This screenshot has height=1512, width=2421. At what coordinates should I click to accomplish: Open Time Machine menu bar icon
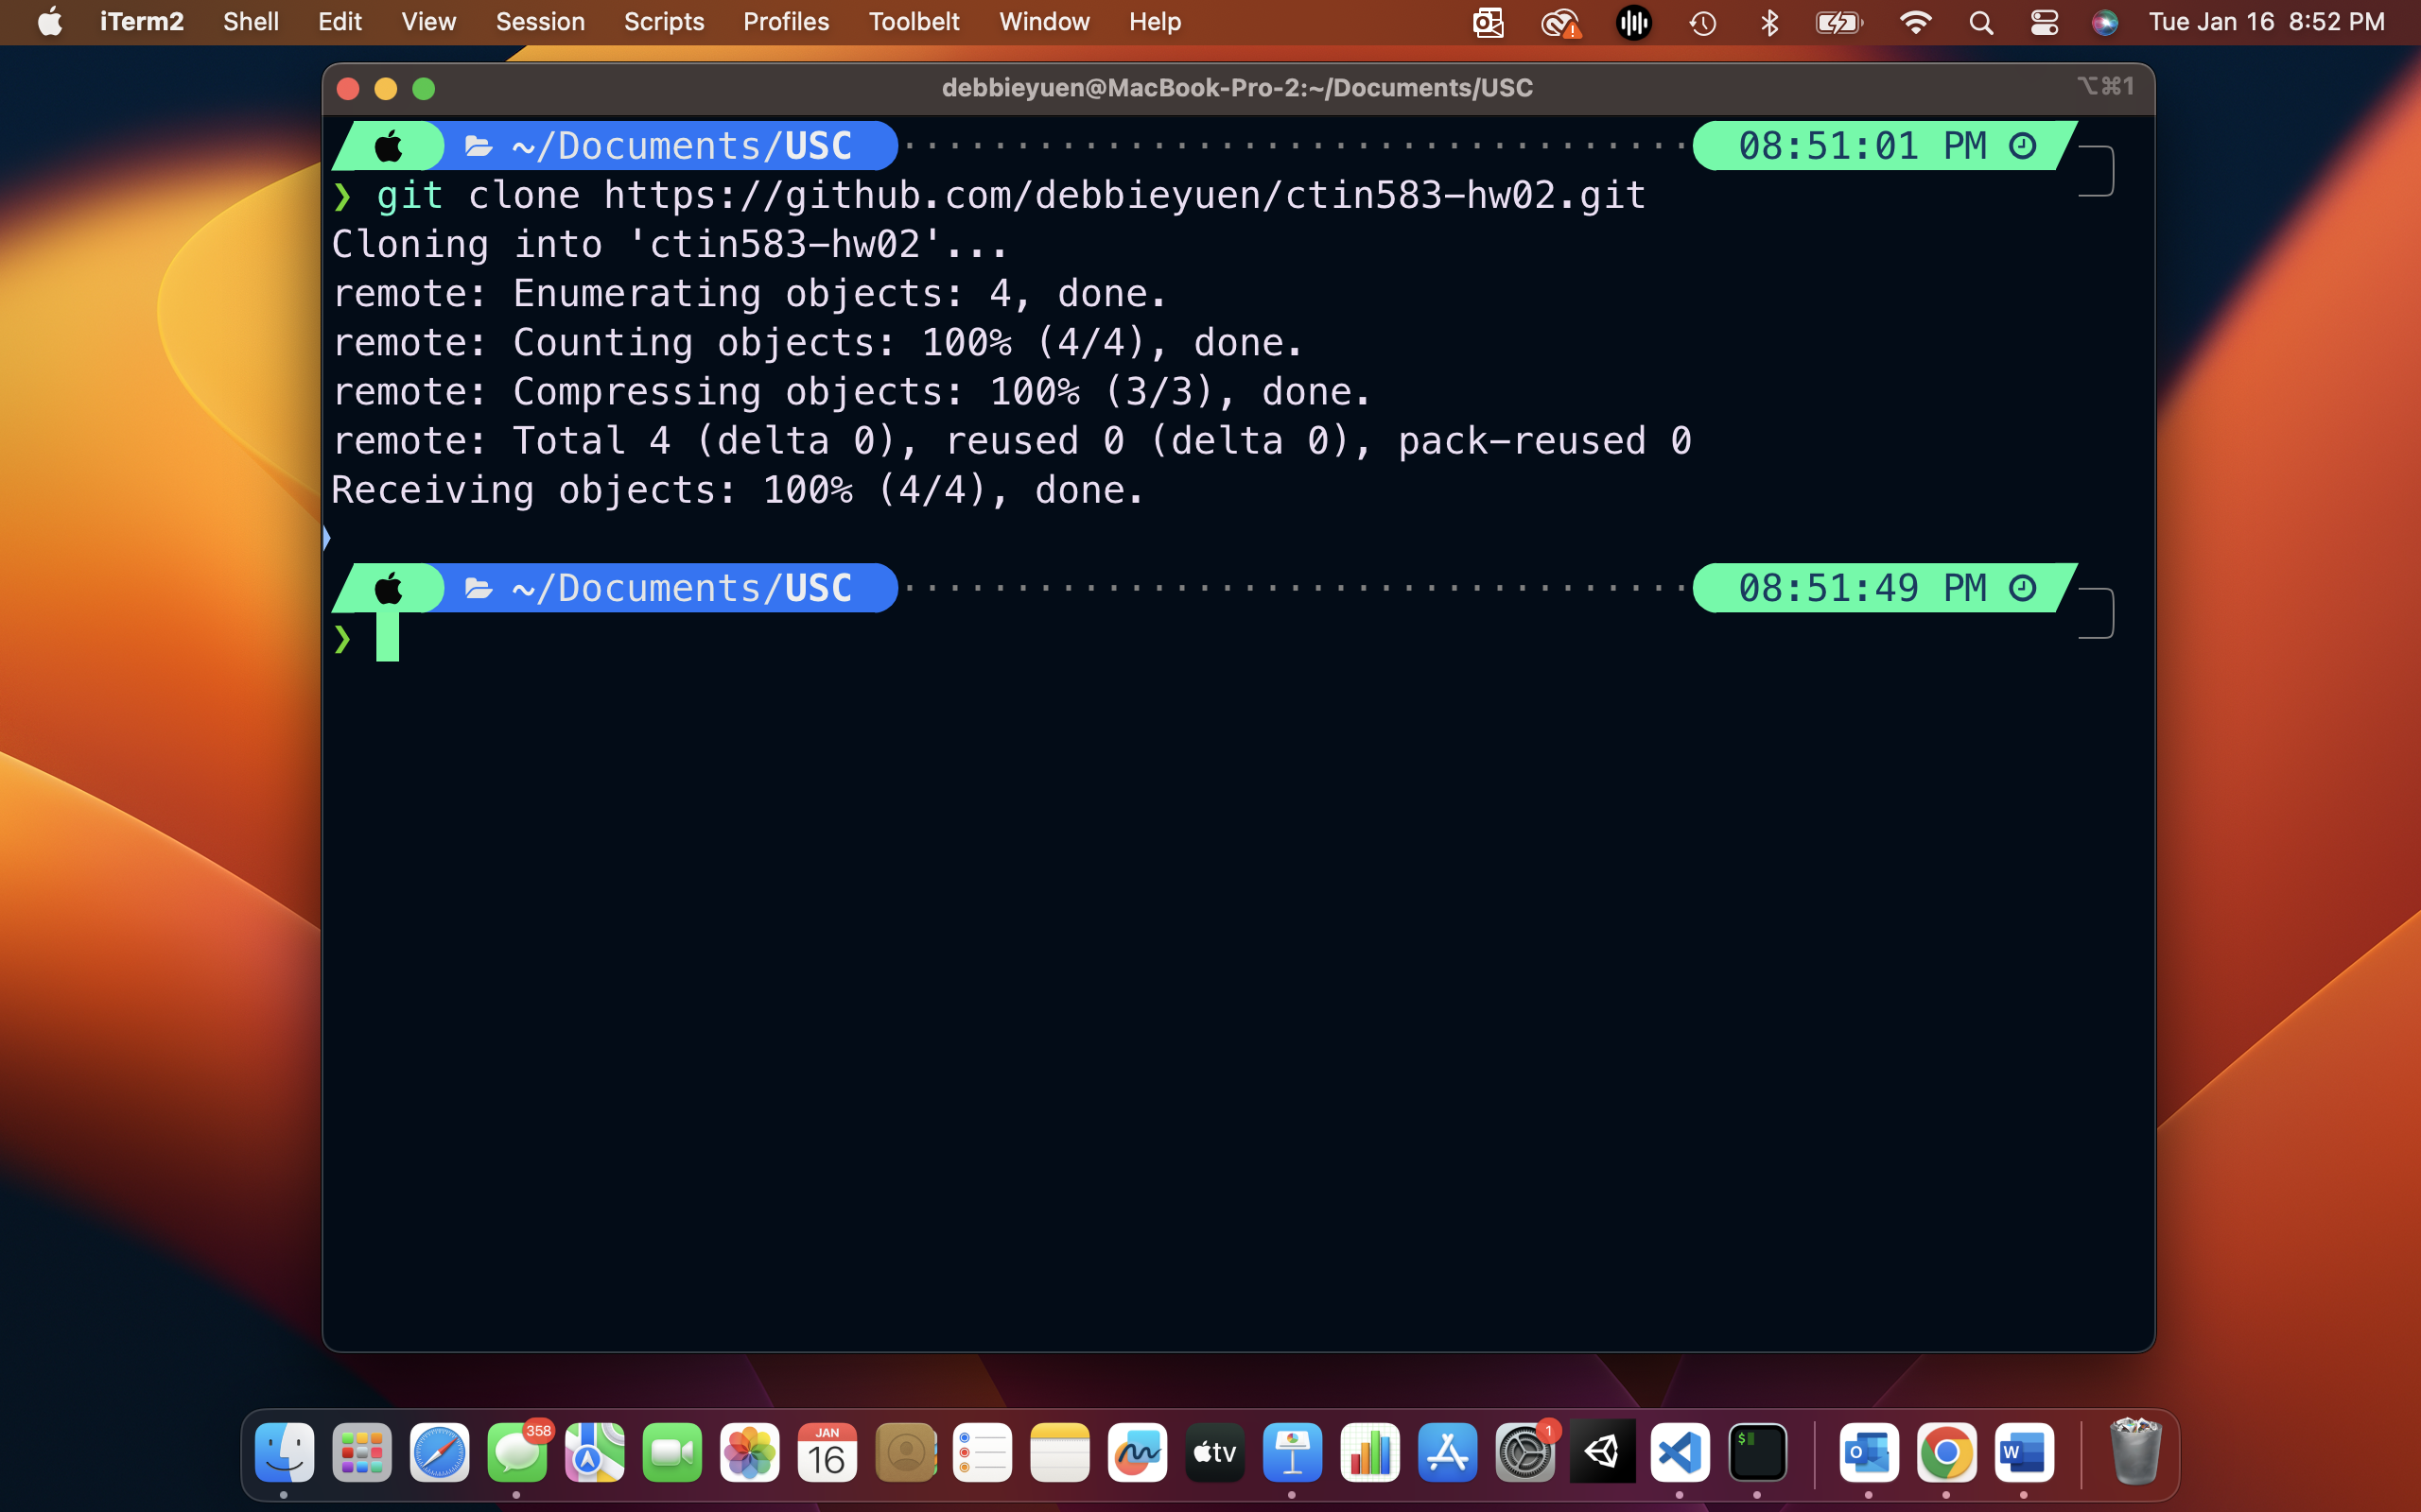pyautogui.click(x=1702, y=22)
